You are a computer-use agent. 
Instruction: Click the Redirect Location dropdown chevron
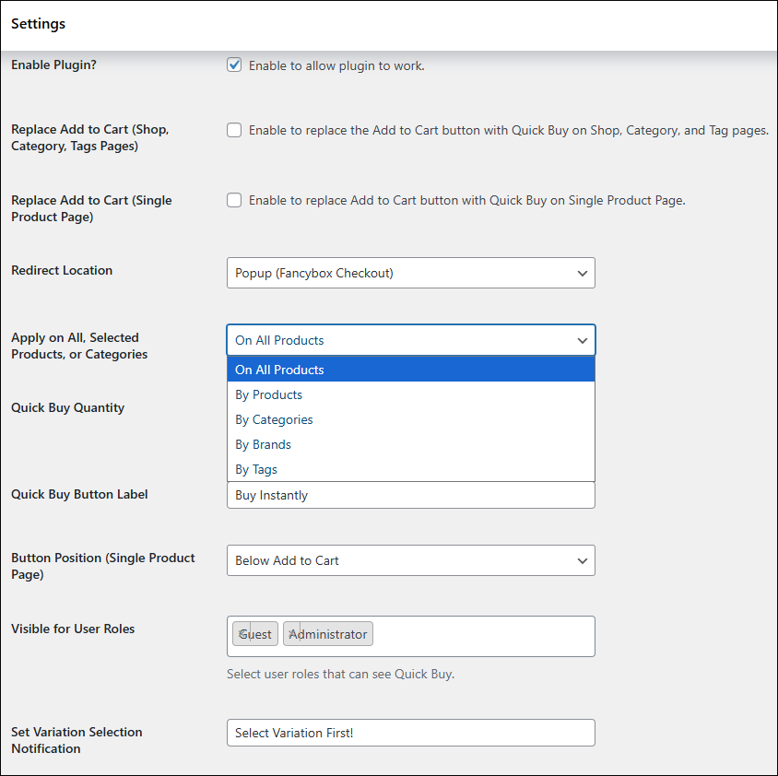(582, 273)
